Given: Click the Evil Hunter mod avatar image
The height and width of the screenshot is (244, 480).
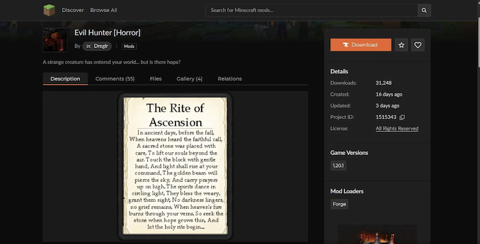Looking at the screenshot, I should point(55,40).
